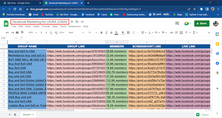This screenshot has height=118, width=222.
Task: Toggle strikethrough formatting
Action: [x=111, y=33]
